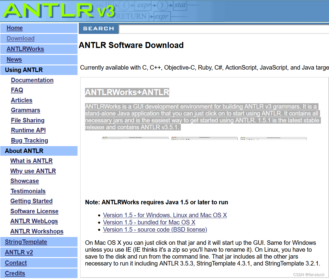Open the Download section
This screenshot has width=329, height=279.
point(20,38)
